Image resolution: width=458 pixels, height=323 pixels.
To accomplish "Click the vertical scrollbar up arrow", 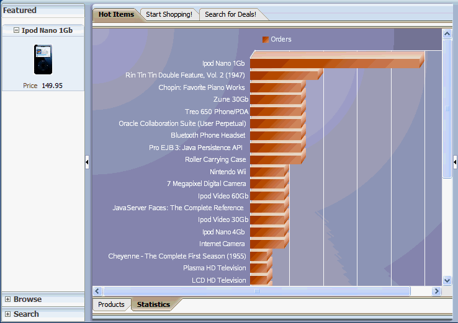I will click(x=447, y=34).
